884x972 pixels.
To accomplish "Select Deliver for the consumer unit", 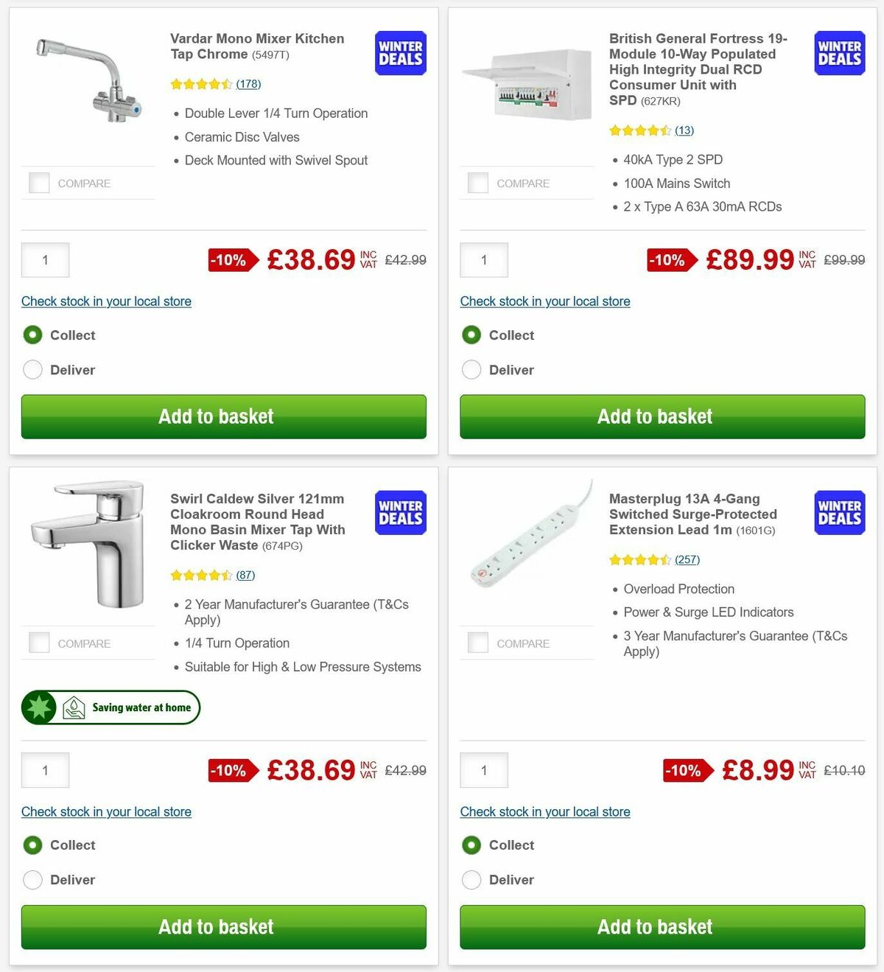I will 471,369.
